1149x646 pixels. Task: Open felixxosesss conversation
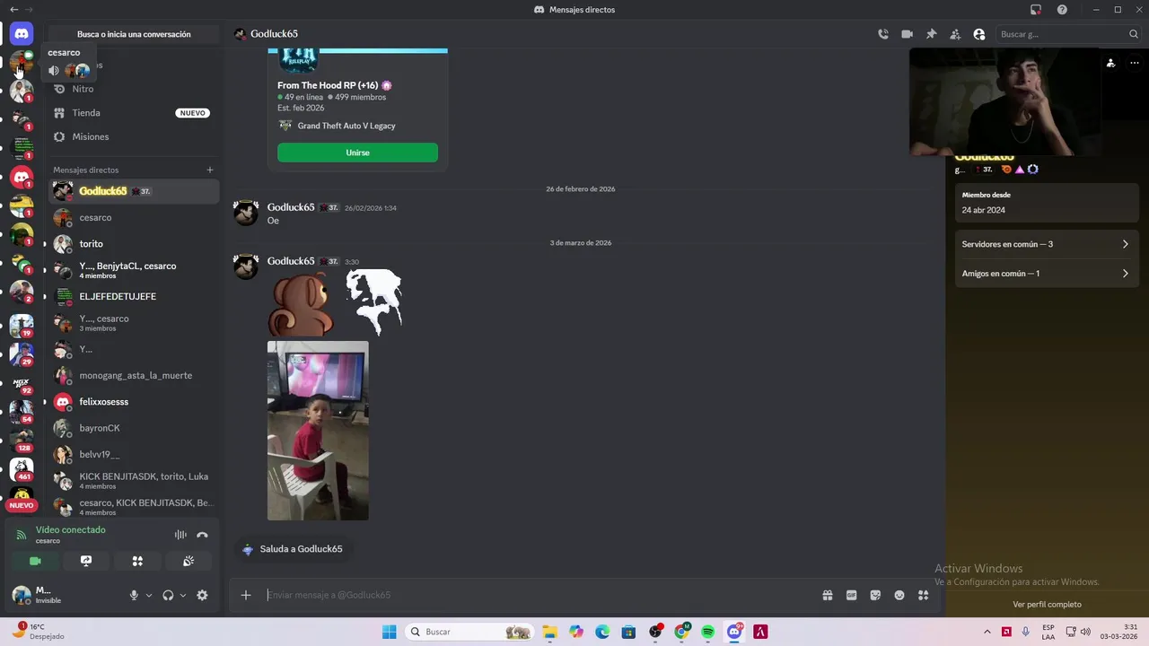(134, 402)
